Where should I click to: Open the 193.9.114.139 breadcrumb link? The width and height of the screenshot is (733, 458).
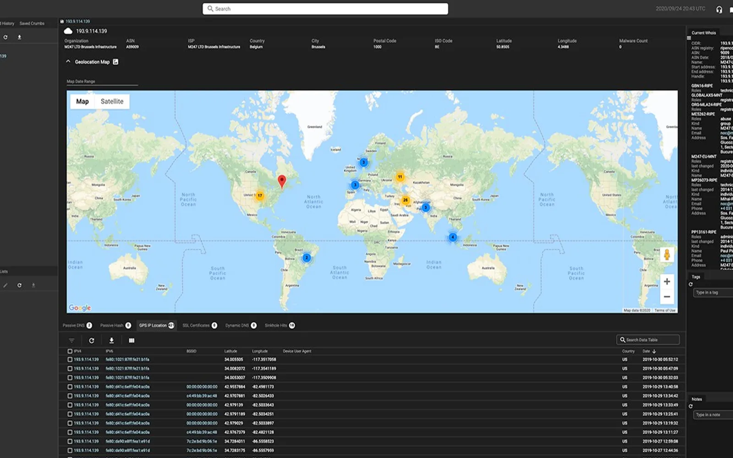[78, 22]
